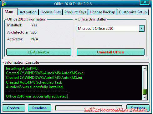Click the console scrollbar up arrow
Screen dimensions: 153x114
(145, 68)
